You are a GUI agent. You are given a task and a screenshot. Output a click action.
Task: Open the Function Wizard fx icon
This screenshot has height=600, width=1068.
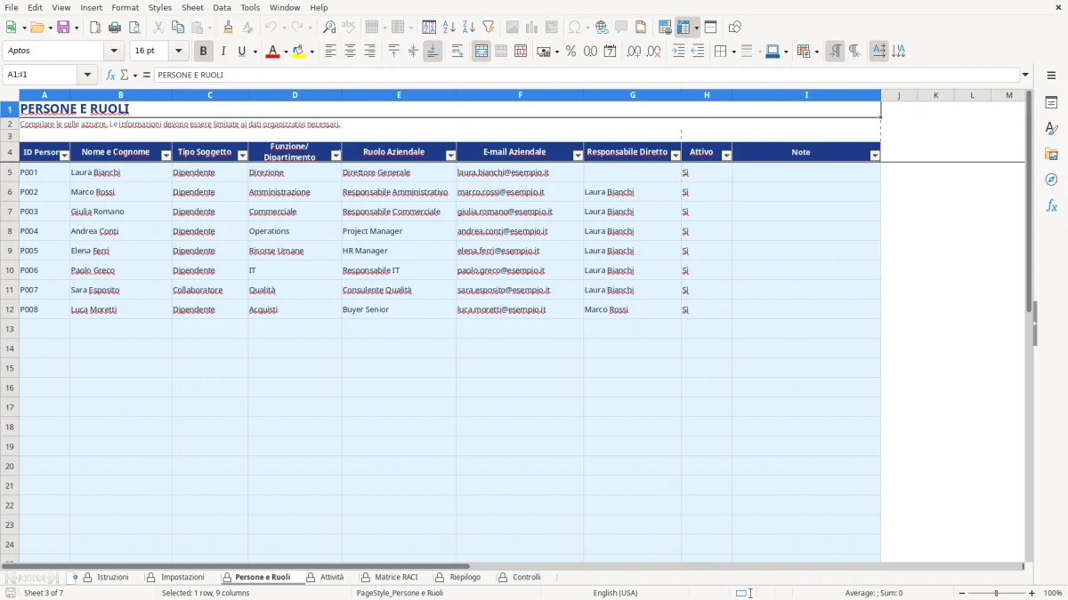pyautogui.click(x=111, y=75)
